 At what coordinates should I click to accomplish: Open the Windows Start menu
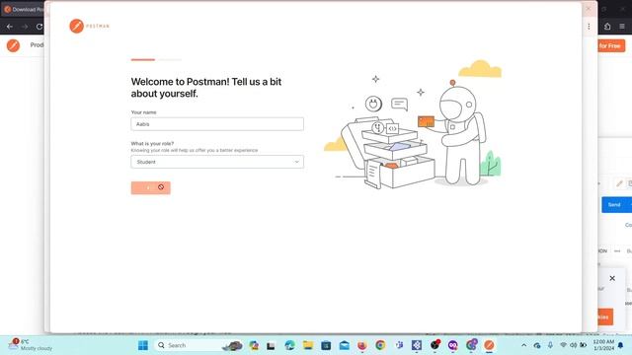(x=143, y=345)
